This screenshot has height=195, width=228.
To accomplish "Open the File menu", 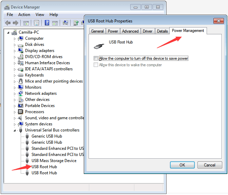I will 10,15.
